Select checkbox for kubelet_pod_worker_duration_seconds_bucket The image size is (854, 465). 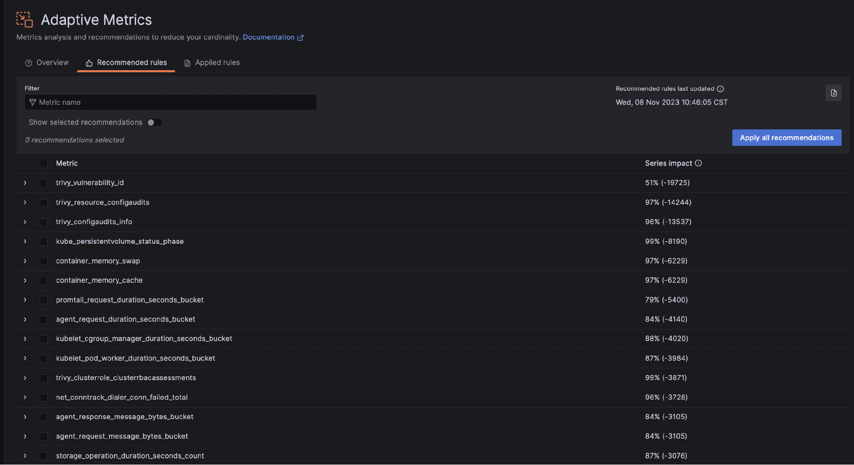click(x=44, y=359)
